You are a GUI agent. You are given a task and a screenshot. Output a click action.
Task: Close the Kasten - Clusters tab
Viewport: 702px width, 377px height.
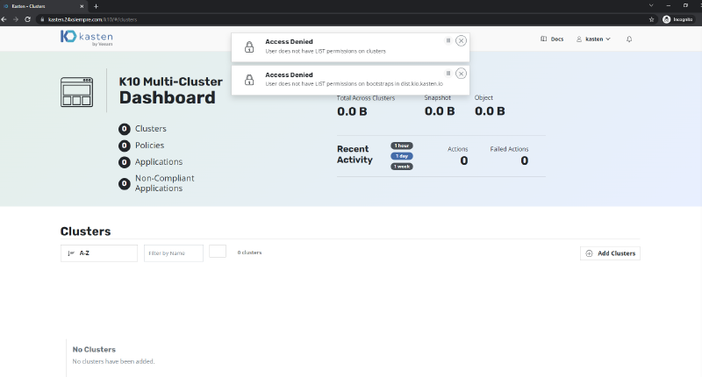82,6
